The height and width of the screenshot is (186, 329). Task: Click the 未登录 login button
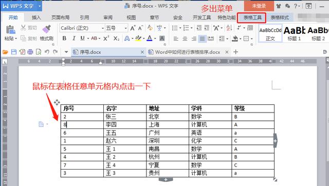pyautogui.click(x=259, y=6)
